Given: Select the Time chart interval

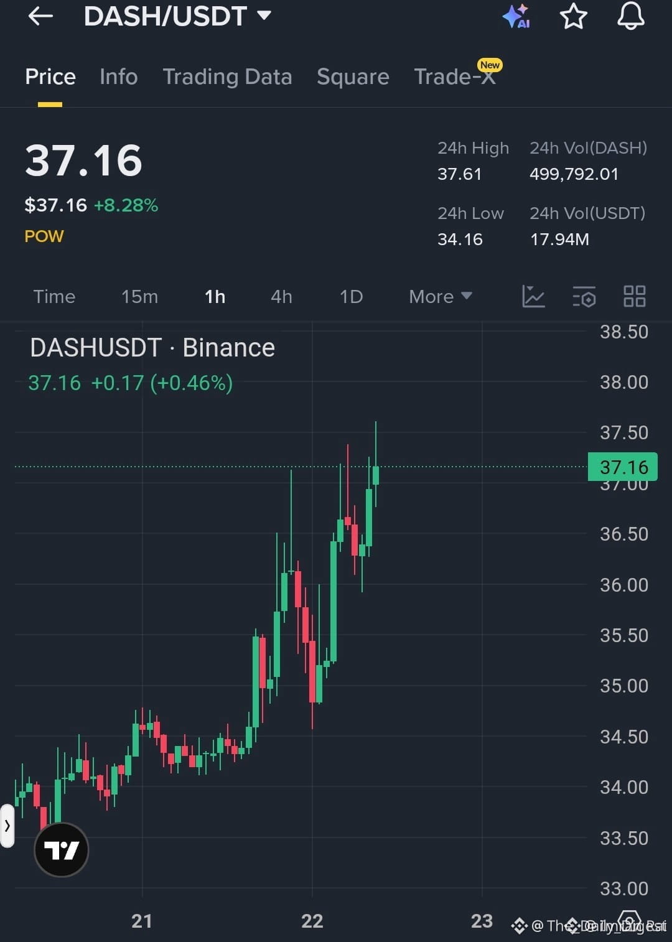Looking at the screenshot, I should pyautogui.click(x=54, y=297).
